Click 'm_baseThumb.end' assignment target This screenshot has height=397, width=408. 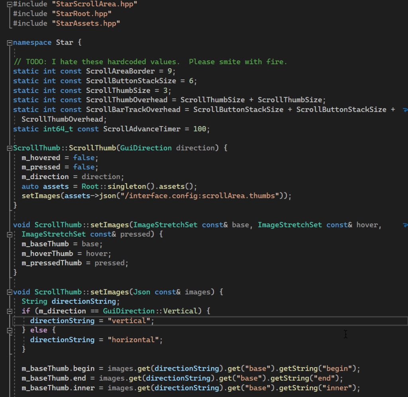54,378
